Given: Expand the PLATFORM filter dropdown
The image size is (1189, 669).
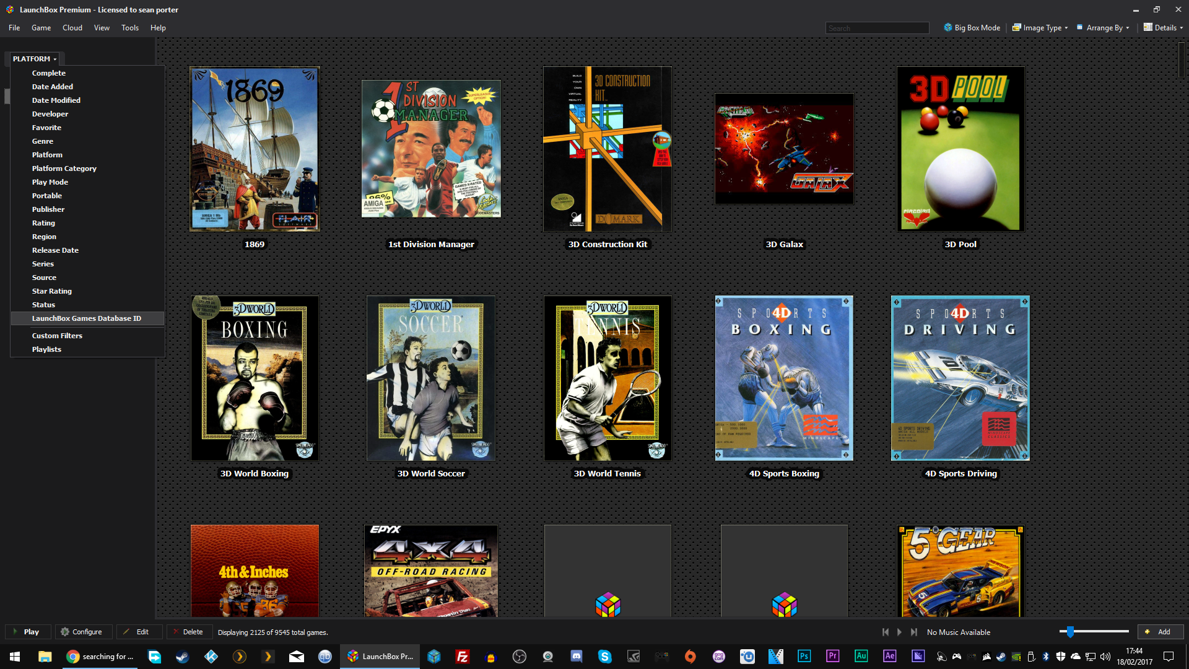Looking at the screenshot, I should (35, 59).
